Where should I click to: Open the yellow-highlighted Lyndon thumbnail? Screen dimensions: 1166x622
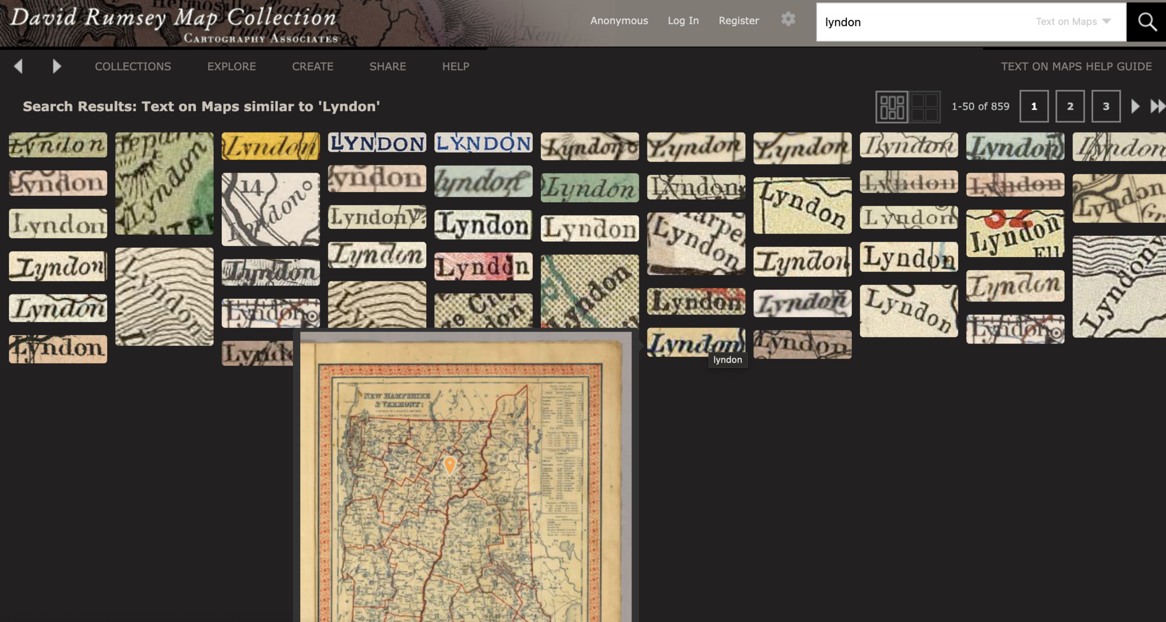coord(270,146)
